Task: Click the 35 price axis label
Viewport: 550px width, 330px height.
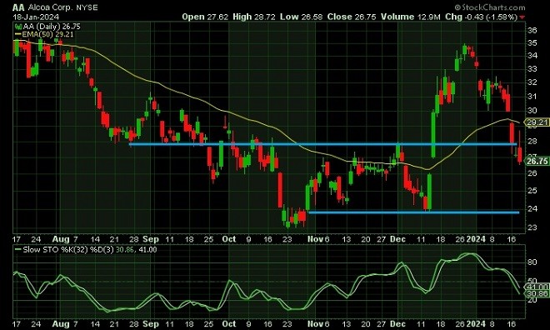Action: tap(532, 43)
